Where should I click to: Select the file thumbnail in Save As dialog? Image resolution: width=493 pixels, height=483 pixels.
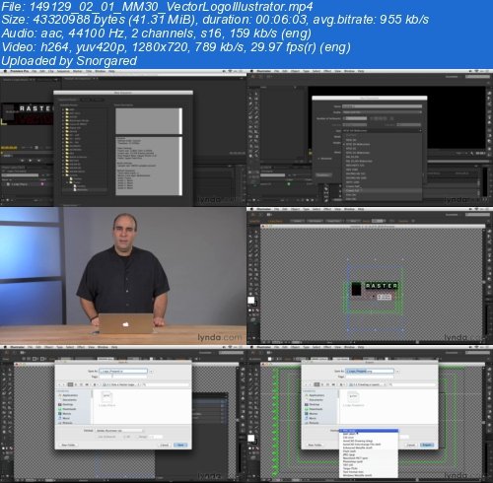click(x=106, y=397)
